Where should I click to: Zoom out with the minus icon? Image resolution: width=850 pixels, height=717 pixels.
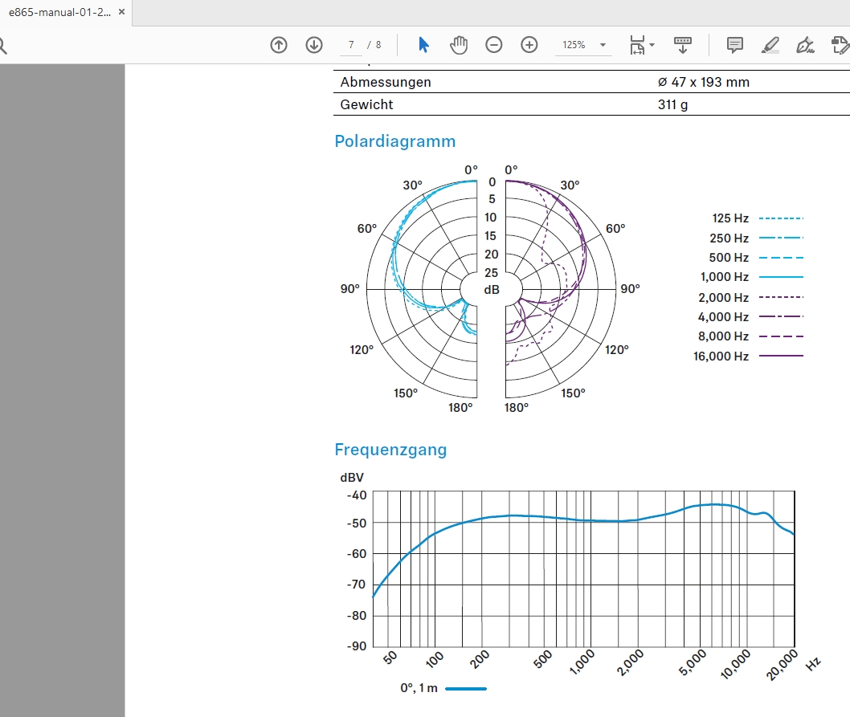pos(494,45)
